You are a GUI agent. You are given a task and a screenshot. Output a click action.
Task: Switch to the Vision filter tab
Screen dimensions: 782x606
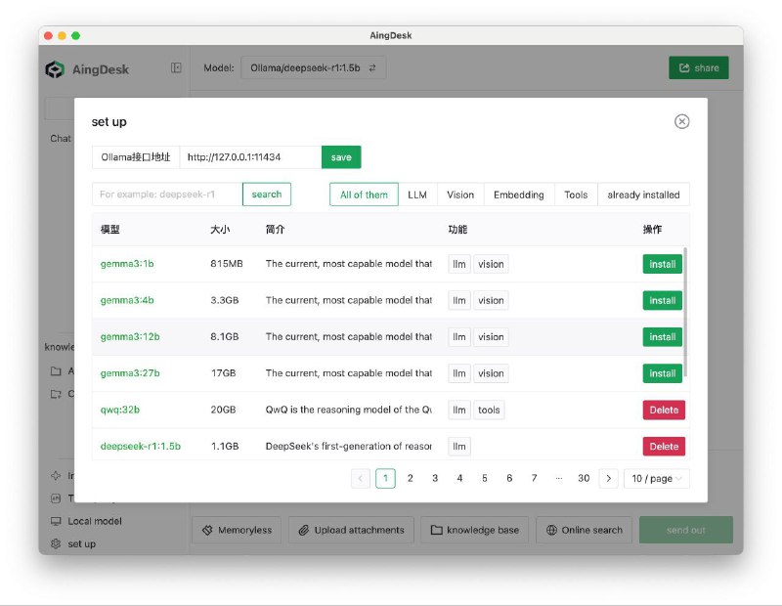pyautogui.click(x=459, y=194)
